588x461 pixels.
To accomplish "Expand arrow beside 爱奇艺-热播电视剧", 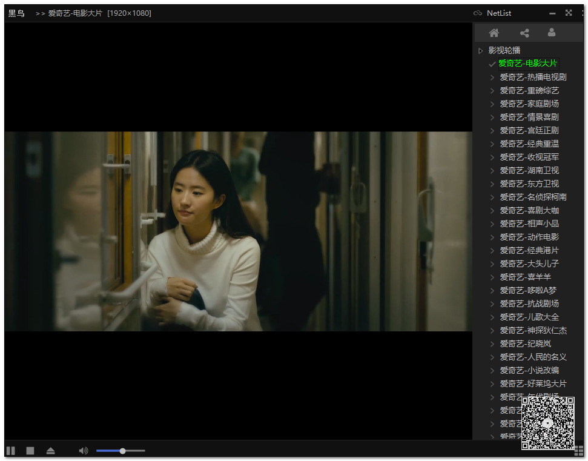I will click(x=492, y=78).
